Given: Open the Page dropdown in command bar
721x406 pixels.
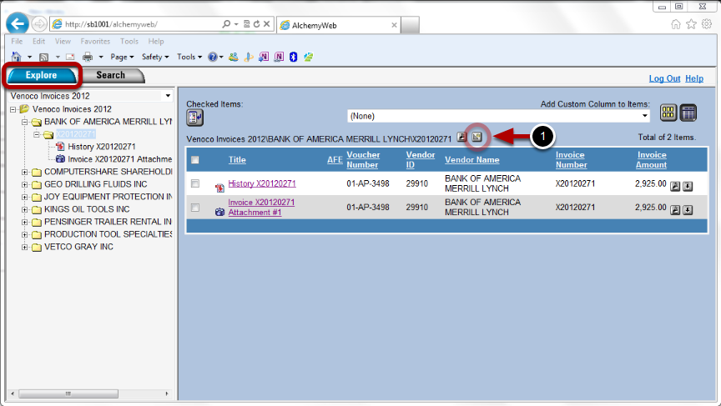Looking at the screenshot, I should point(122,57).
